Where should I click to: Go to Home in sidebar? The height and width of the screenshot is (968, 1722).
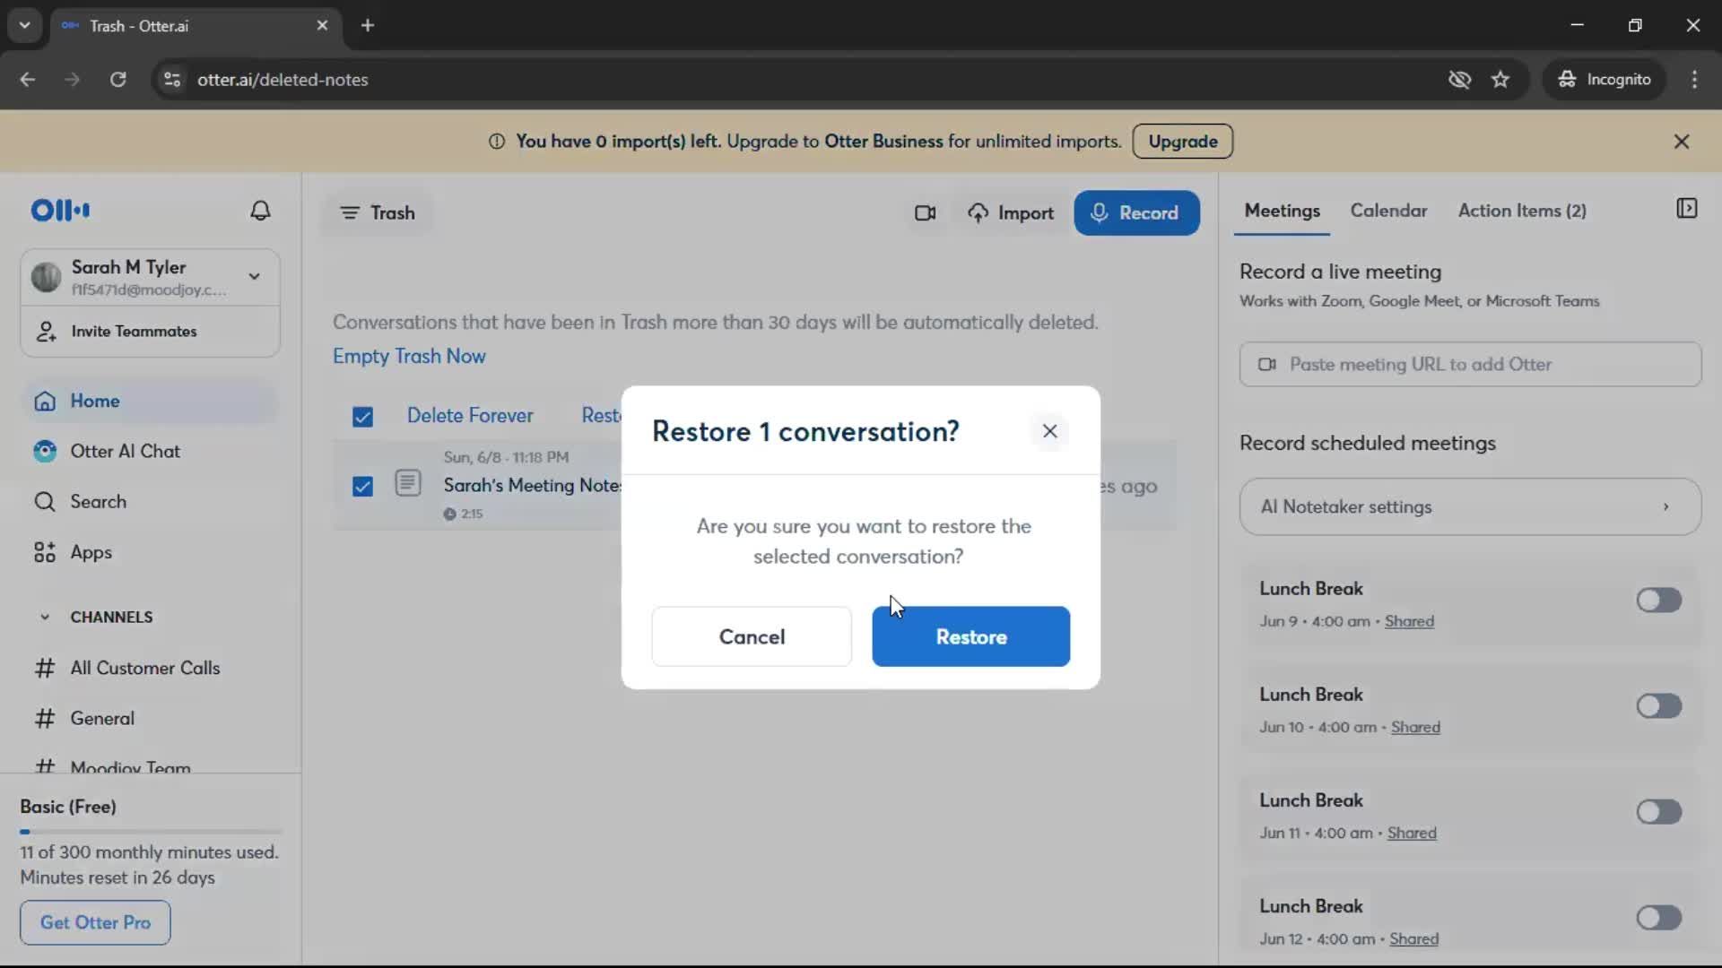point(150,401)
